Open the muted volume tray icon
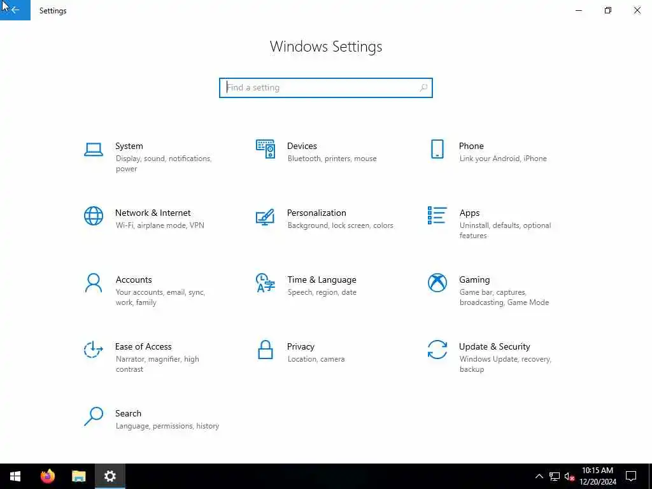The height and width of the screenshot is (489, 652). click(x=569, y=476)
